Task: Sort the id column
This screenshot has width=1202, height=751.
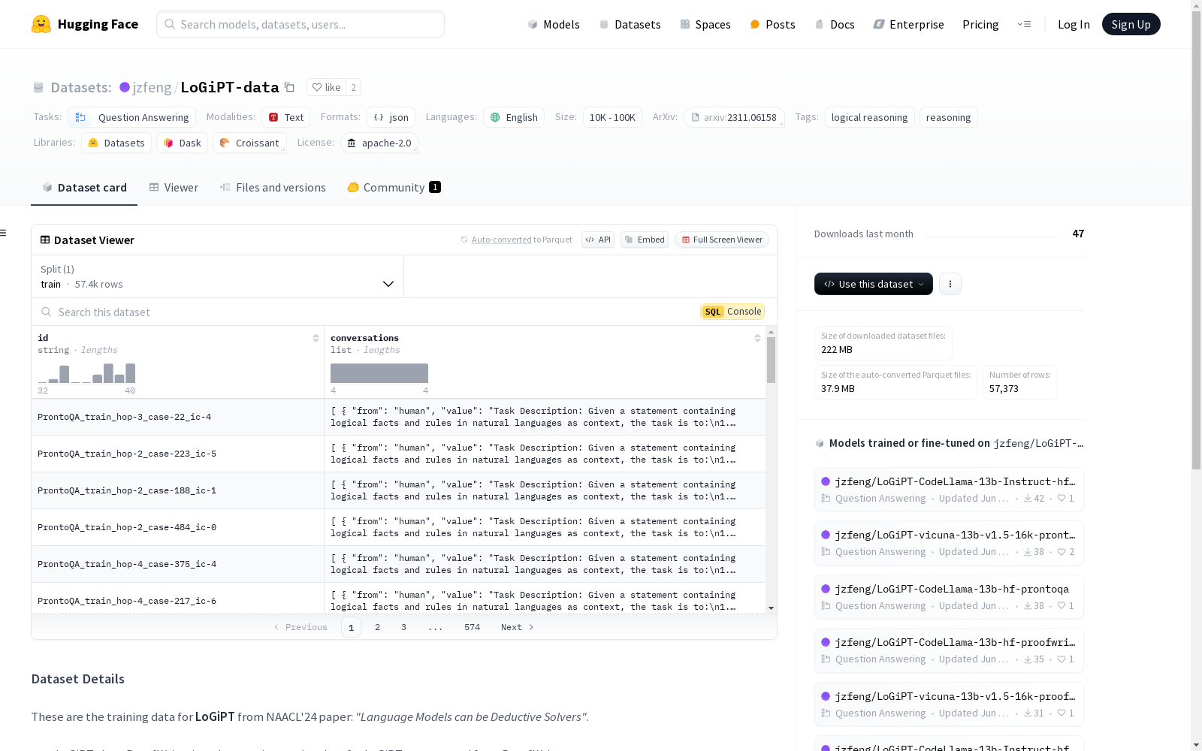Action: [x=316, y=338]
